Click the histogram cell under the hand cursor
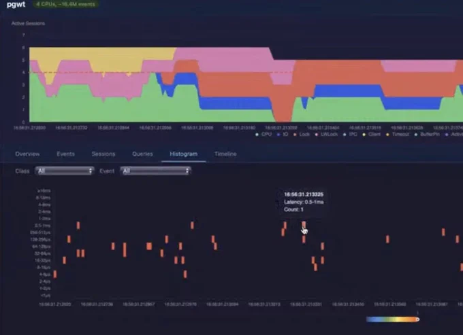 click(x=304, y=226)
